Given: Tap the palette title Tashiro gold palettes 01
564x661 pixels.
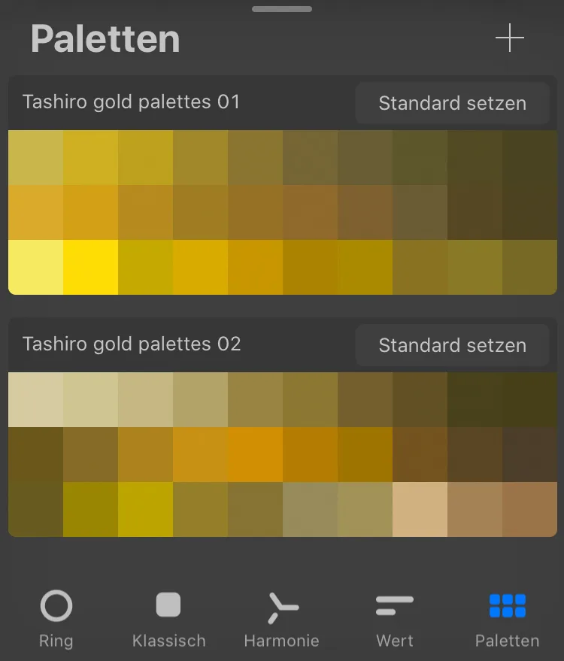Looking at the screenshot, I should point(133,102).
